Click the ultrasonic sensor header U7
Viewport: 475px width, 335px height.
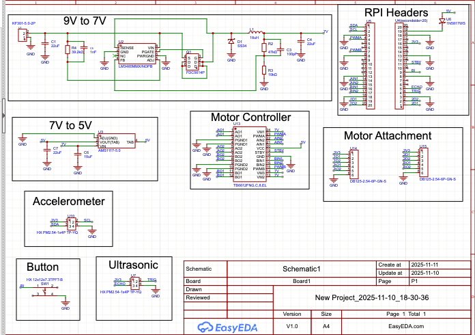(134, 282)
